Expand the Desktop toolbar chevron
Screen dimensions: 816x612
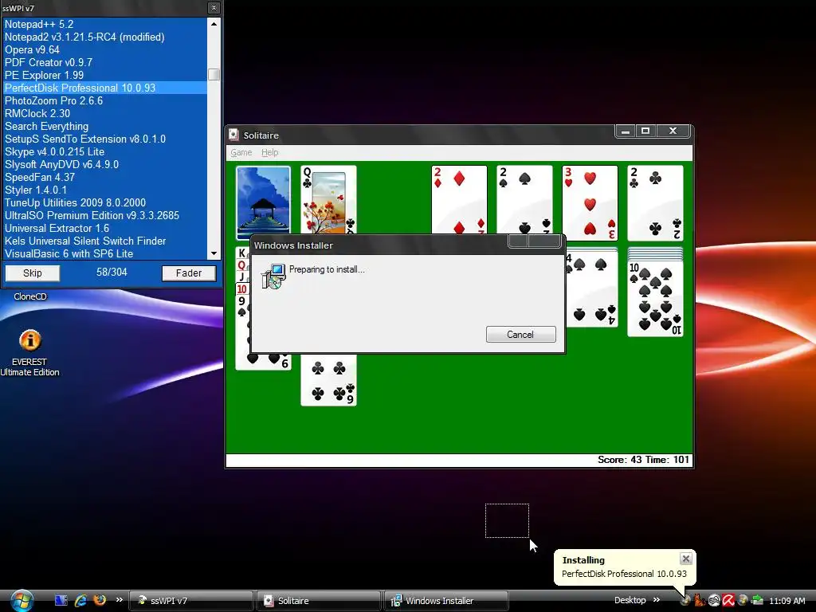[x=657, y=600]
